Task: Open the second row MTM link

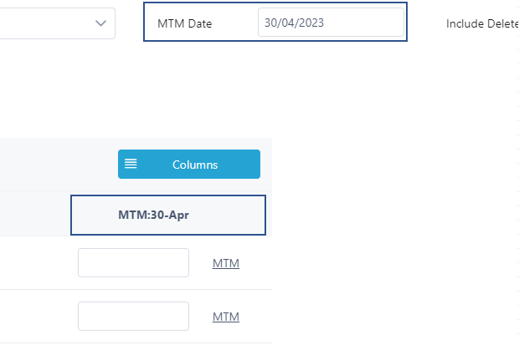Action: [x=226, y=317]
